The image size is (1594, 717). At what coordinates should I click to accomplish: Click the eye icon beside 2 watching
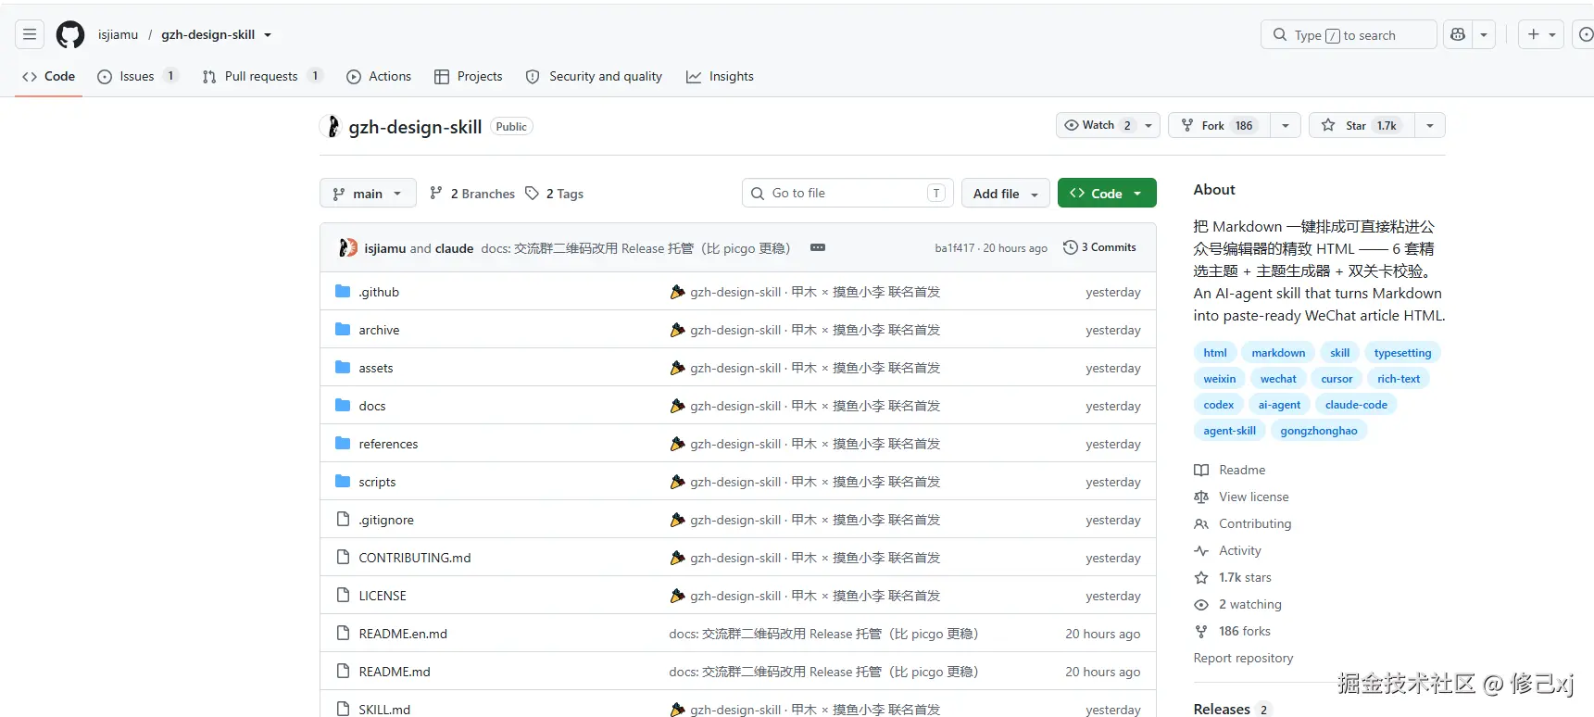[x=1201, y=605]
